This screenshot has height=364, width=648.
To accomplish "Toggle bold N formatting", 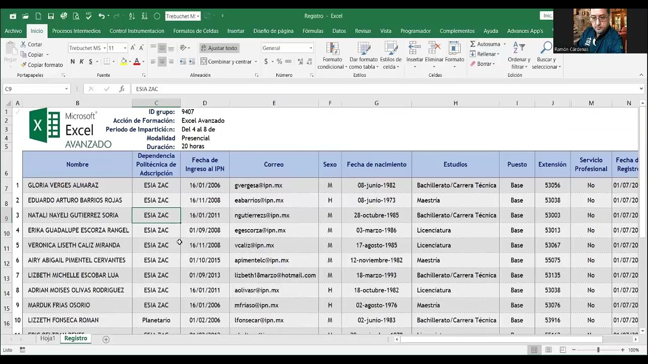I will [72, 62].
